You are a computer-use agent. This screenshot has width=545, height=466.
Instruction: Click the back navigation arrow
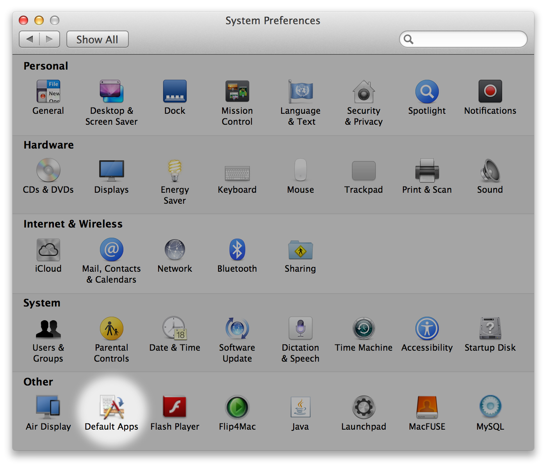[x=30, y=39]
